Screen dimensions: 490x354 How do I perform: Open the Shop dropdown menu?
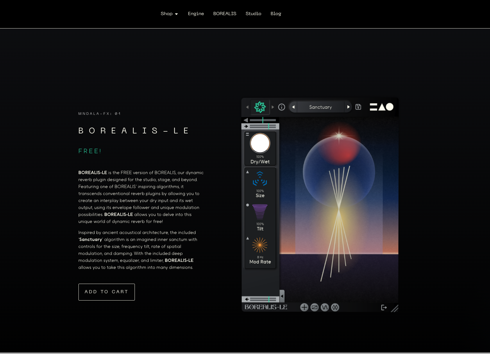[169, 14]
